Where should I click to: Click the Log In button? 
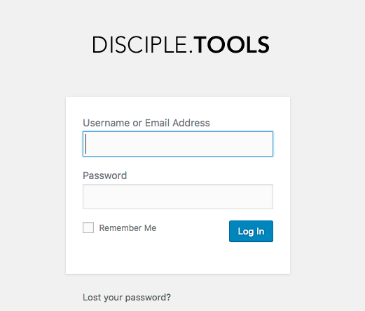251,231
